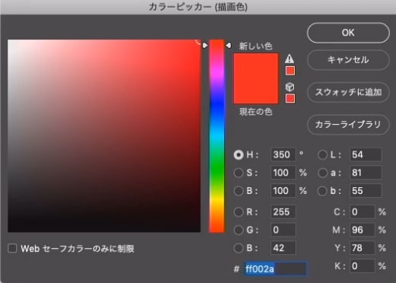Select the H hue radio button
This screenshot has width=396, height=283.
[x=238, y=154]
